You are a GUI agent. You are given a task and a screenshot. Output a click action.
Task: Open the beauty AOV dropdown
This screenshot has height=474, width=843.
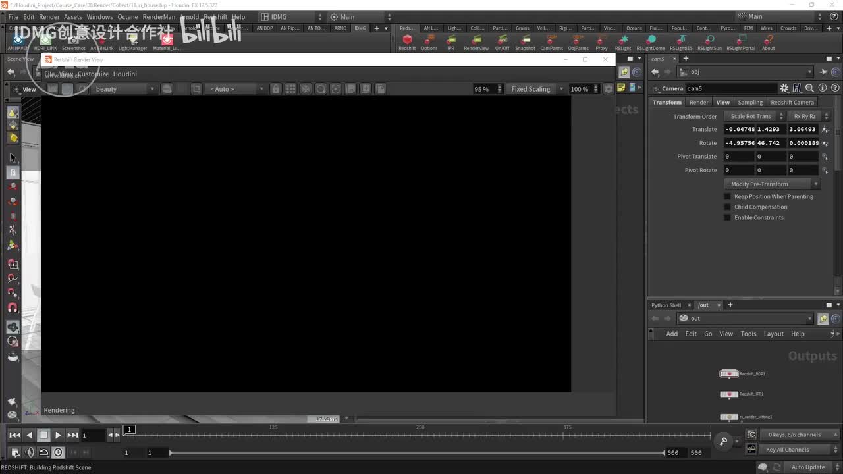pos(124,89)
